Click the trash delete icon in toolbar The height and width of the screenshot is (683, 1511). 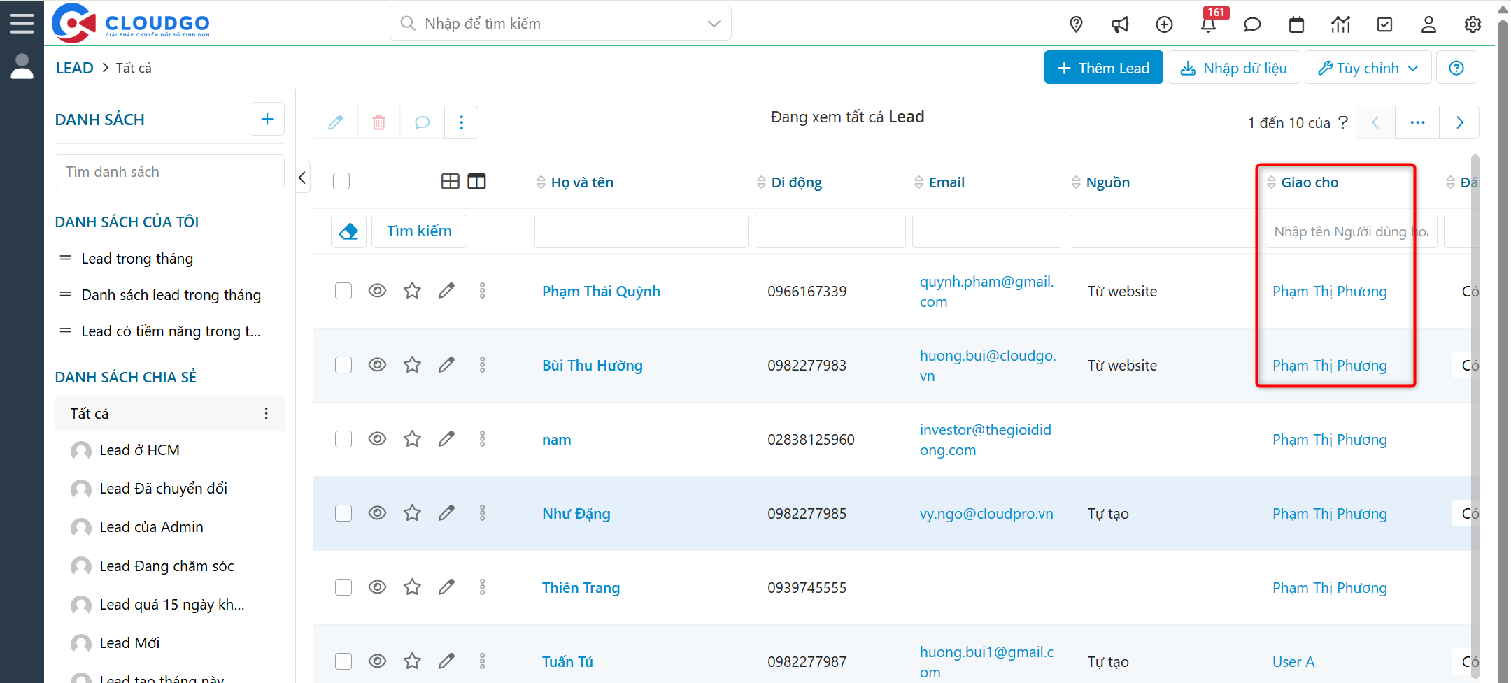point(378,122)
